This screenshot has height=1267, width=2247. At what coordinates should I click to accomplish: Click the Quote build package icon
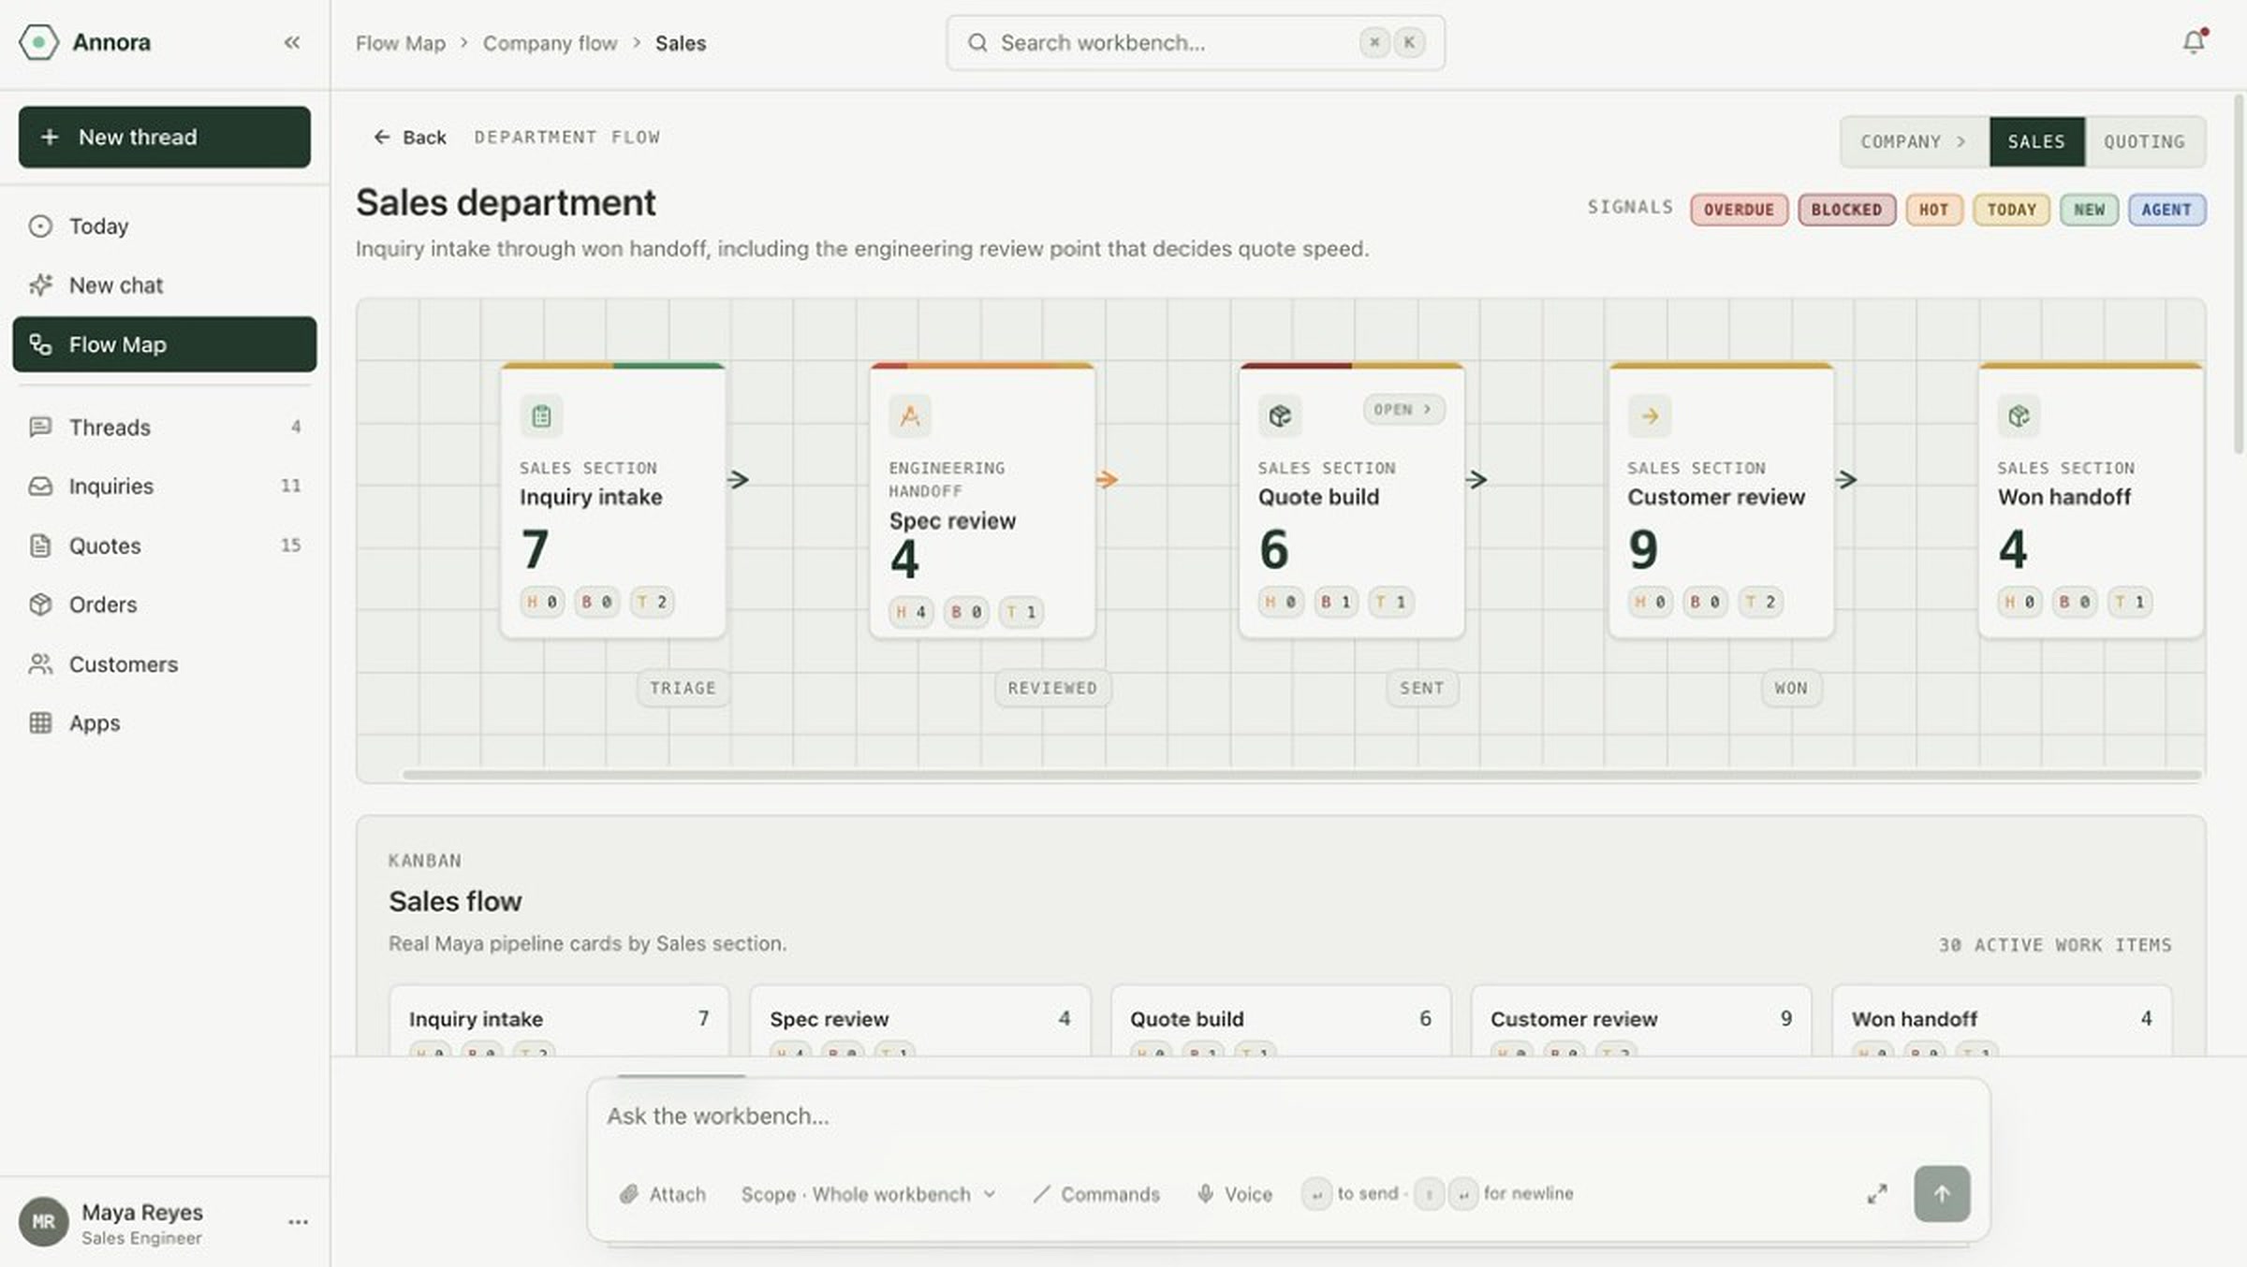tap(1280, 415)
